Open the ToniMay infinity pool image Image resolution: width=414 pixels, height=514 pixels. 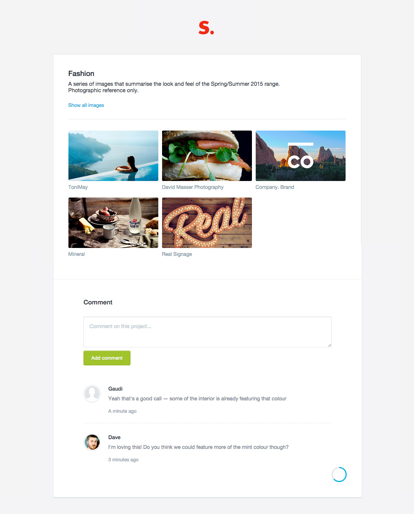pyautogui.click(x=113, y=156)
